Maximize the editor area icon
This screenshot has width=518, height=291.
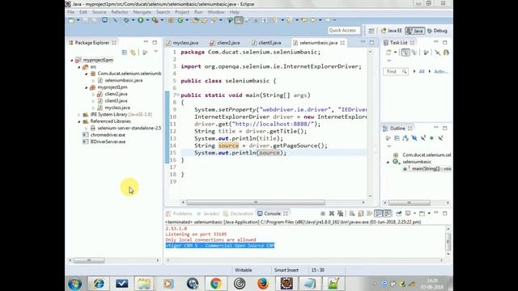372,43
